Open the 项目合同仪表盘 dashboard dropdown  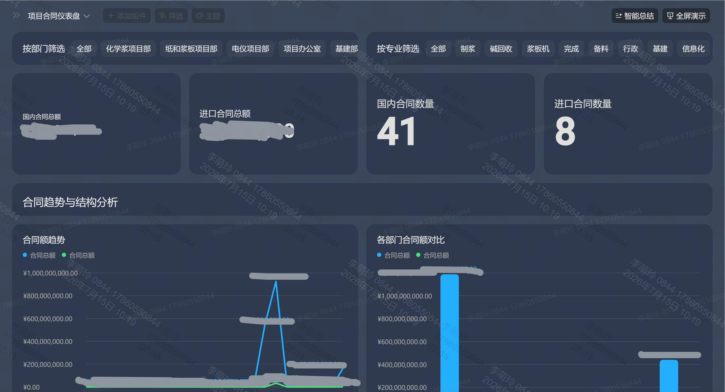pyautogui.click(x=59, y=16)
